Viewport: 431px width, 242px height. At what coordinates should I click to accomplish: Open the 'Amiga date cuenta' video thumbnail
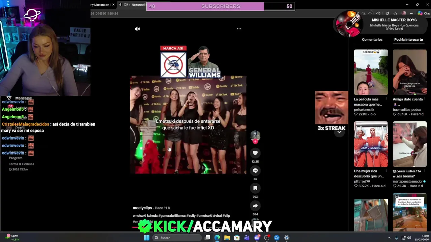[409, 72]
